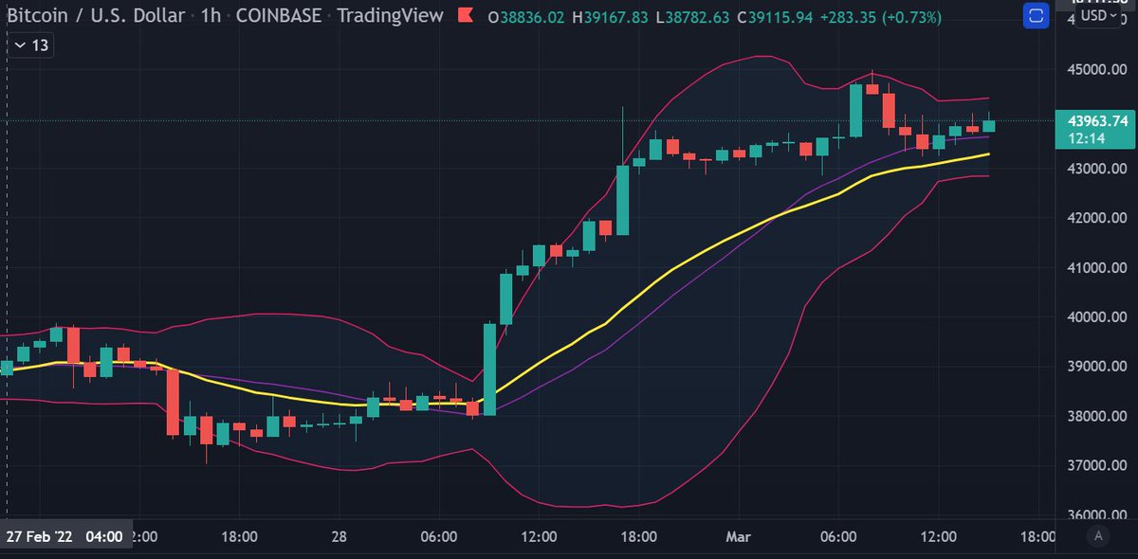The height and width of the screenshot is (559, 1138).
Task: Click the 38000.00 price axis label
Action: click(x=1096, y=416)
